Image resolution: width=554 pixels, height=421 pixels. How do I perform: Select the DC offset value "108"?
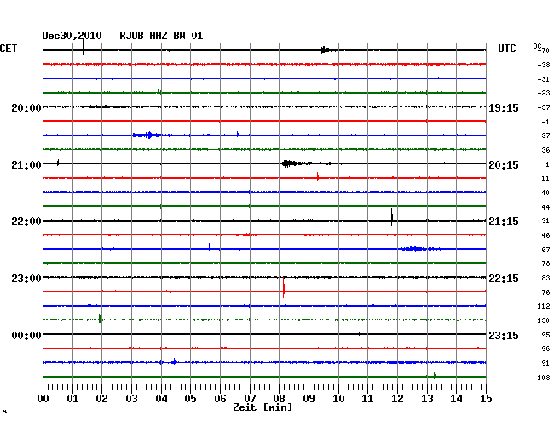pyautogui.click(x=544, y=378)
